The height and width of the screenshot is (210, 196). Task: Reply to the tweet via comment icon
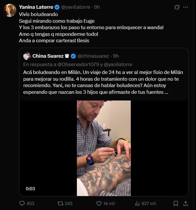point(22,203)
